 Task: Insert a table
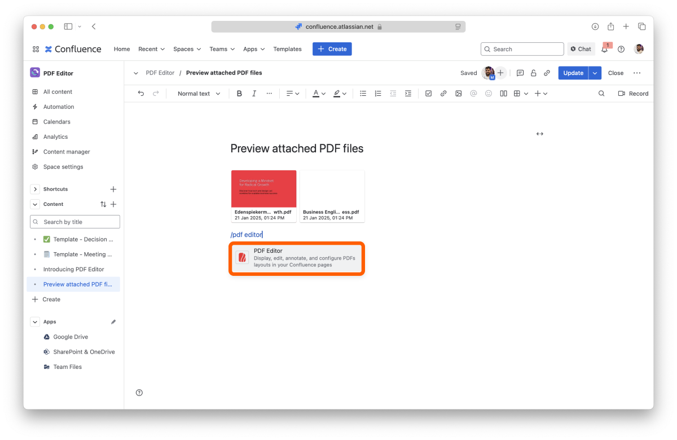click(517, 94)
